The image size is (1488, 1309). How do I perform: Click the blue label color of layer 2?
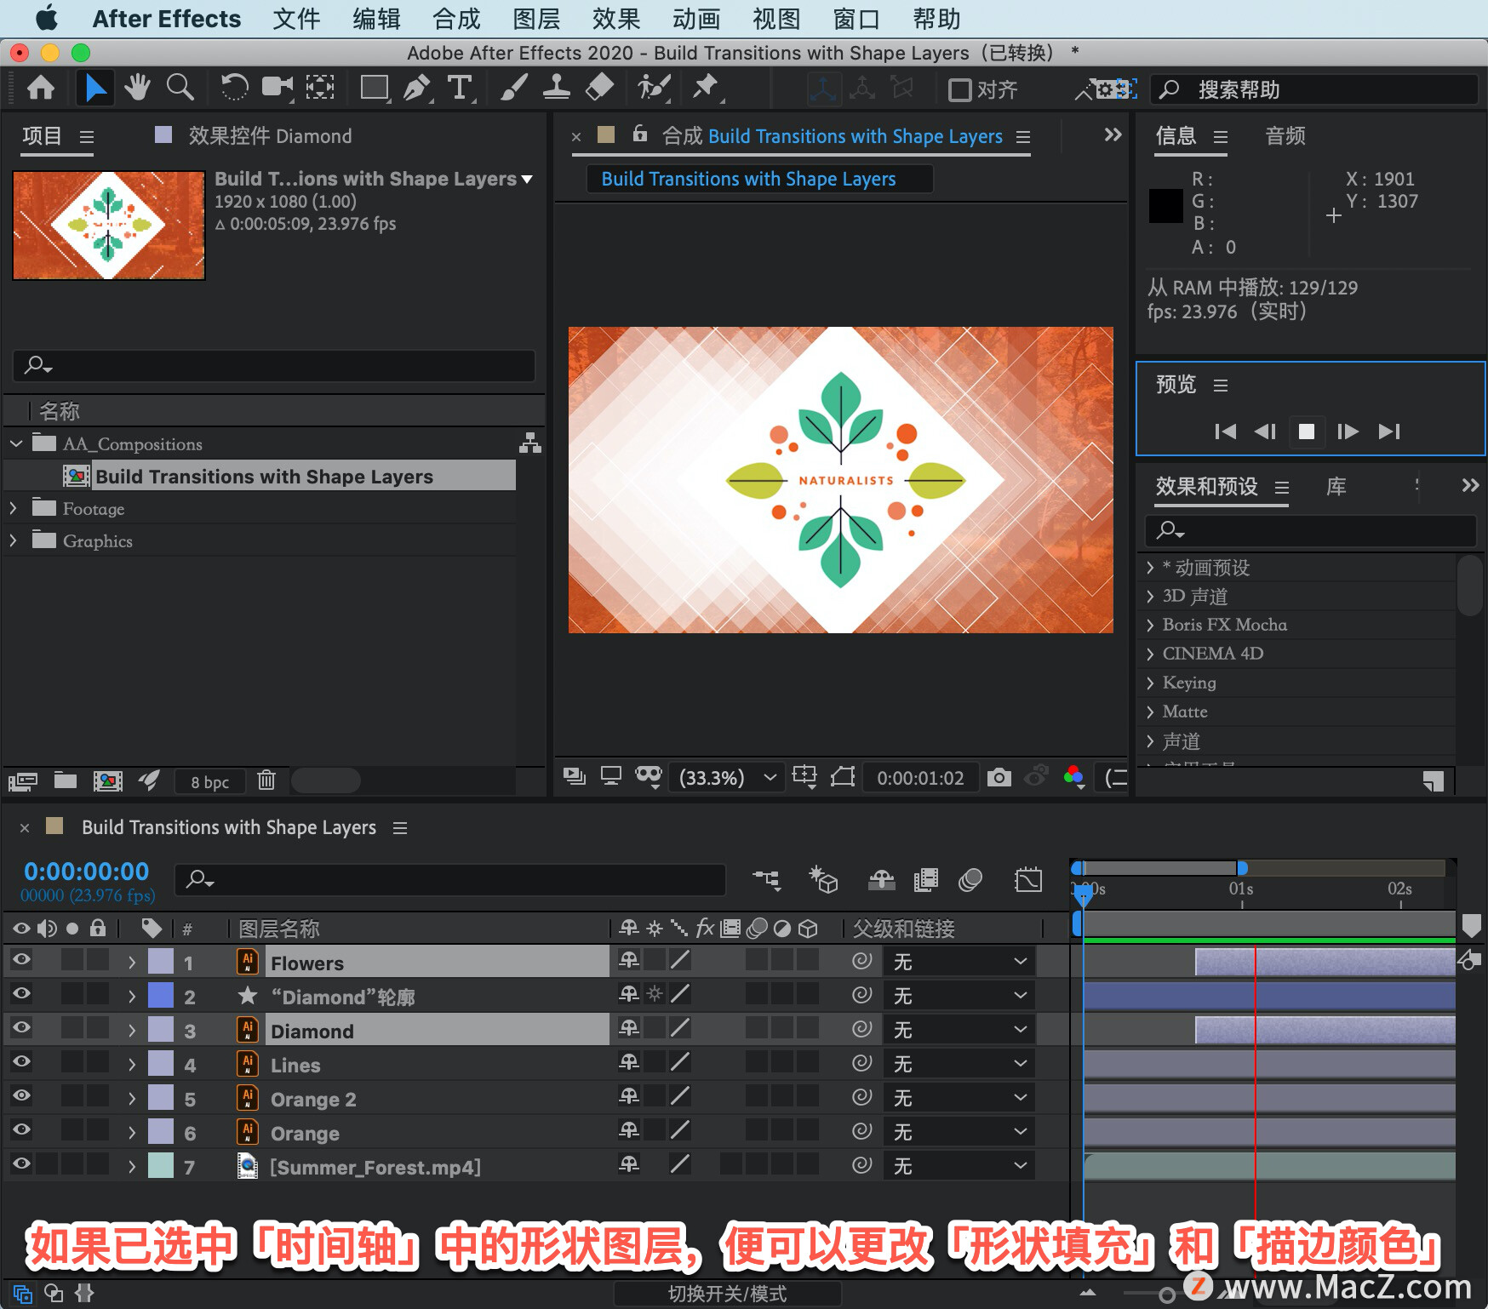click(x=161, y=996)
